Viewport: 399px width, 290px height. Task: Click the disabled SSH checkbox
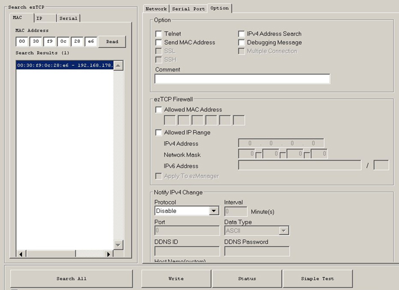(x=159, y=60)
